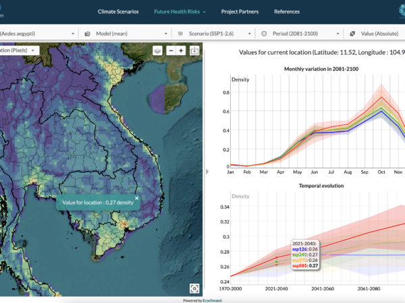This screenshot has height=303, width=405.
Task: Click the October peak on monthly chart
Action: pyautogui.click(x=381, y=97)
